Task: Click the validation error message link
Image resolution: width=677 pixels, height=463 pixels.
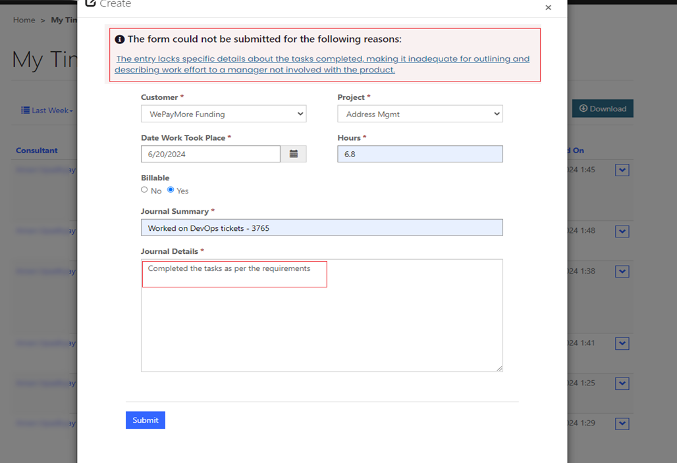Action: (x=323, y=64)
